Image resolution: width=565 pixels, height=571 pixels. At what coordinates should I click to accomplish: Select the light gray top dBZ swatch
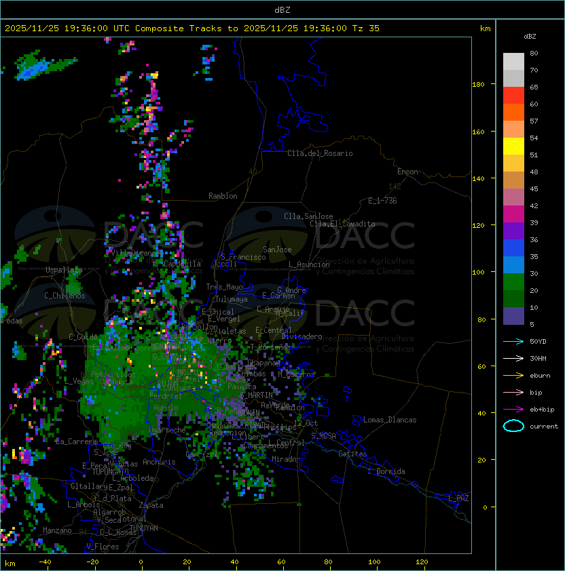pyautogui.click(x=513, y=61)
